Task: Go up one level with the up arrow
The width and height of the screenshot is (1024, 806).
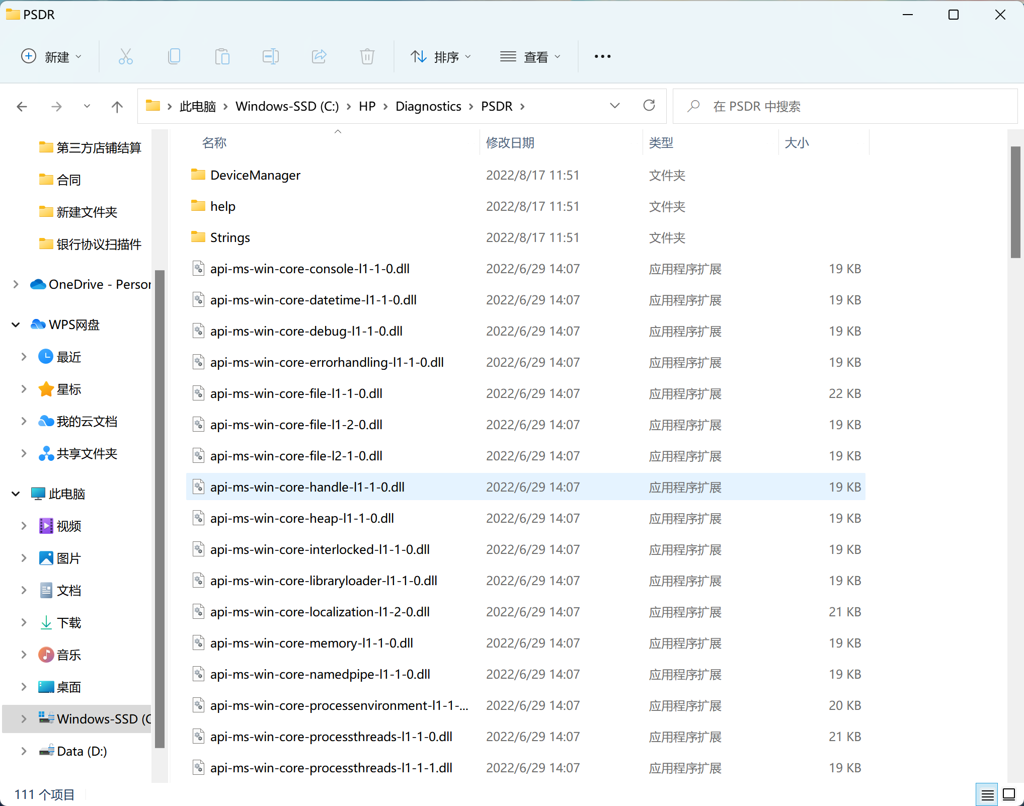Action: [117, 106]
